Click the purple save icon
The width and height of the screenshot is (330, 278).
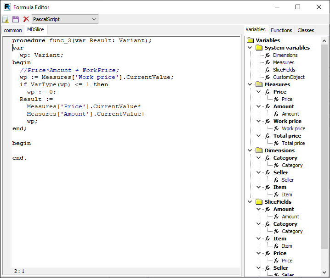[x=16, y=19]
